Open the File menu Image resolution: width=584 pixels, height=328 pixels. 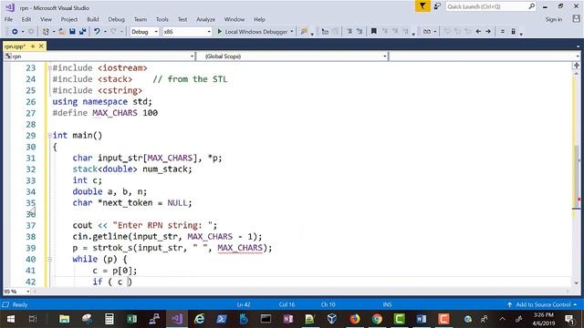[8, 19]
